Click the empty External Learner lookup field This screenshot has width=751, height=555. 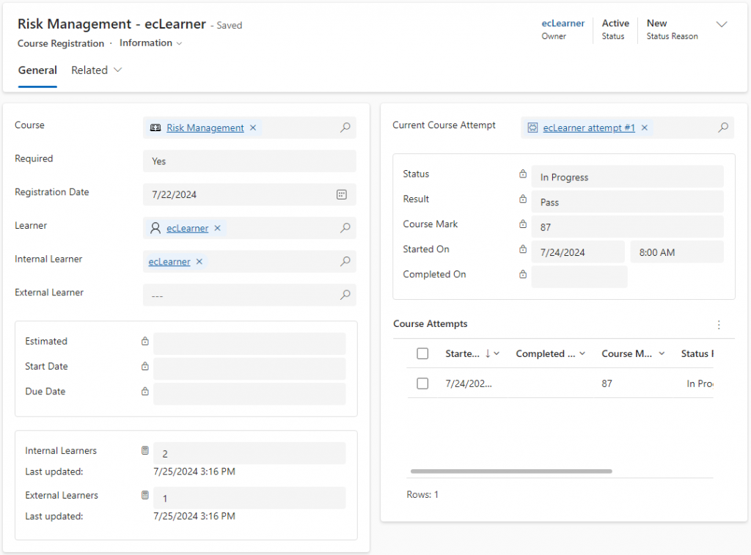(x=249, y=295)
